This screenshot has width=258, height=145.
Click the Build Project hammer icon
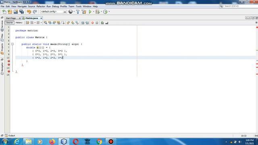[78, 12]
